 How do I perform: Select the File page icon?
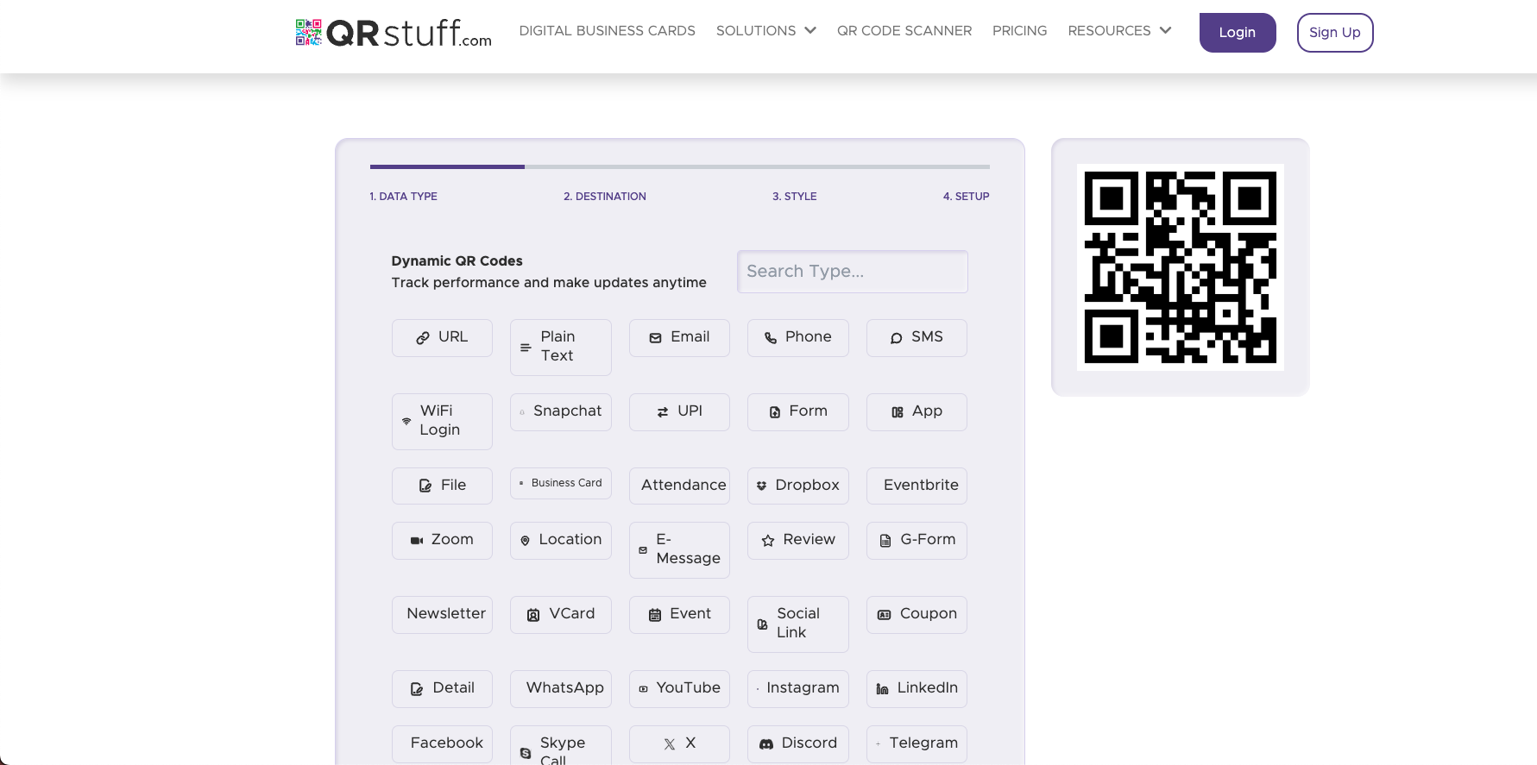[x=425, y=486]
